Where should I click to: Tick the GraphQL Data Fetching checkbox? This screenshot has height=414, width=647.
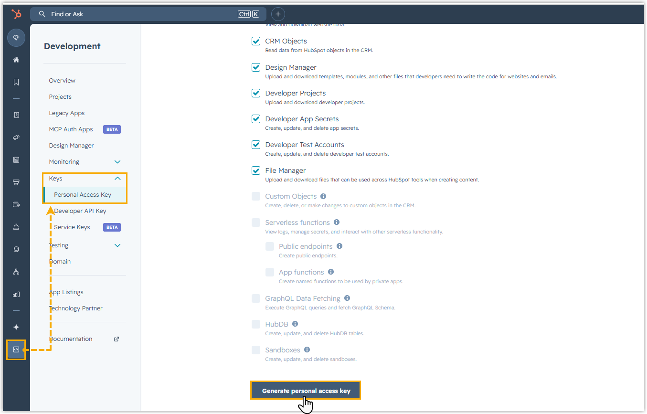pyautogui.click(x=256, y=298)
